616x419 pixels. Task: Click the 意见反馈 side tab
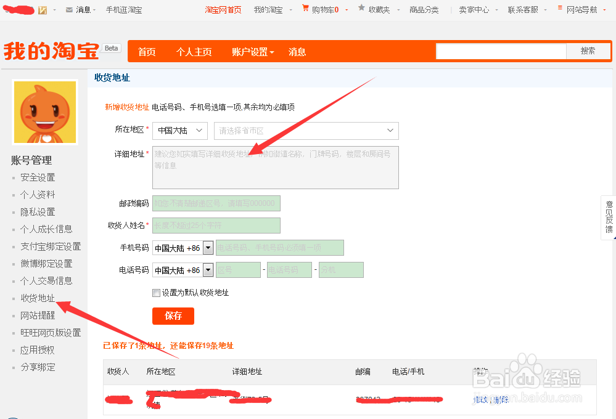pyautogui.click(x=609, y=217)
